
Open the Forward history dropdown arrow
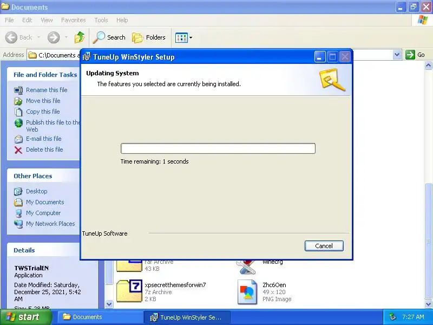66,37
